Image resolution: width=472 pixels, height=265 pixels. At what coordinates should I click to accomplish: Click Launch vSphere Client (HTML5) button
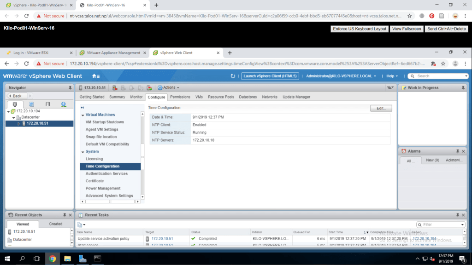(270, 76)
